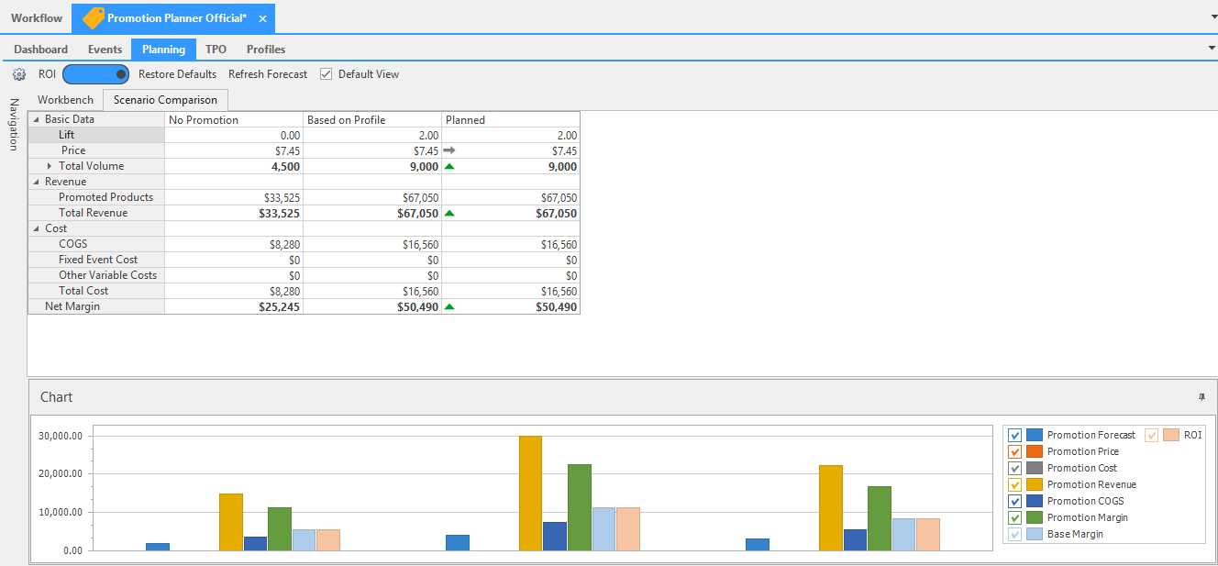1218x566 pixels.
Task: Collapse the Cost group
Action: (36, 228)
